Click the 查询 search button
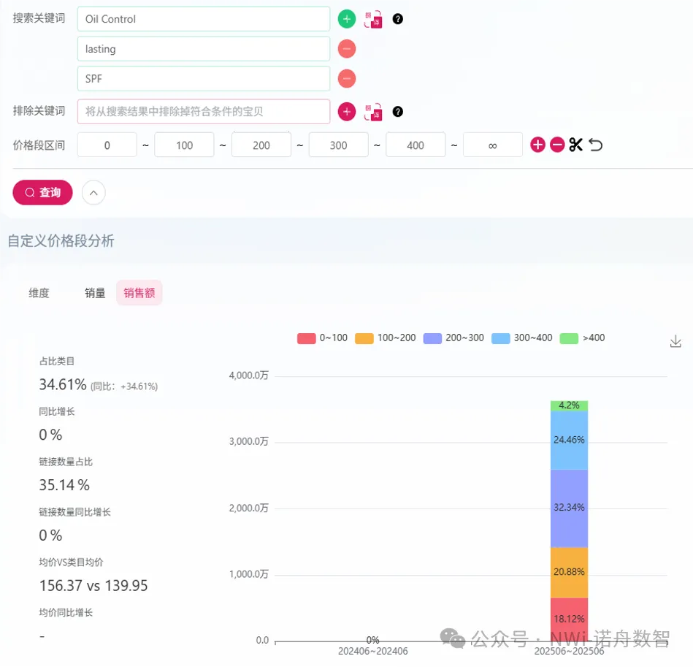The width and height of the screenshot is (693, 667). coord(42,193)
